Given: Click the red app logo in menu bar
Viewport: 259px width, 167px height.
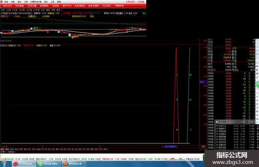Looking at the screenshot, I should (x=1, y=2).
